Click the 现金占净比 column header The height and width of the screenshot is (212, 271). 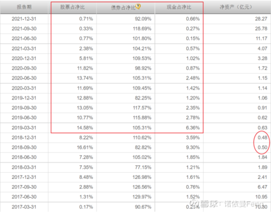pos(179,7)
